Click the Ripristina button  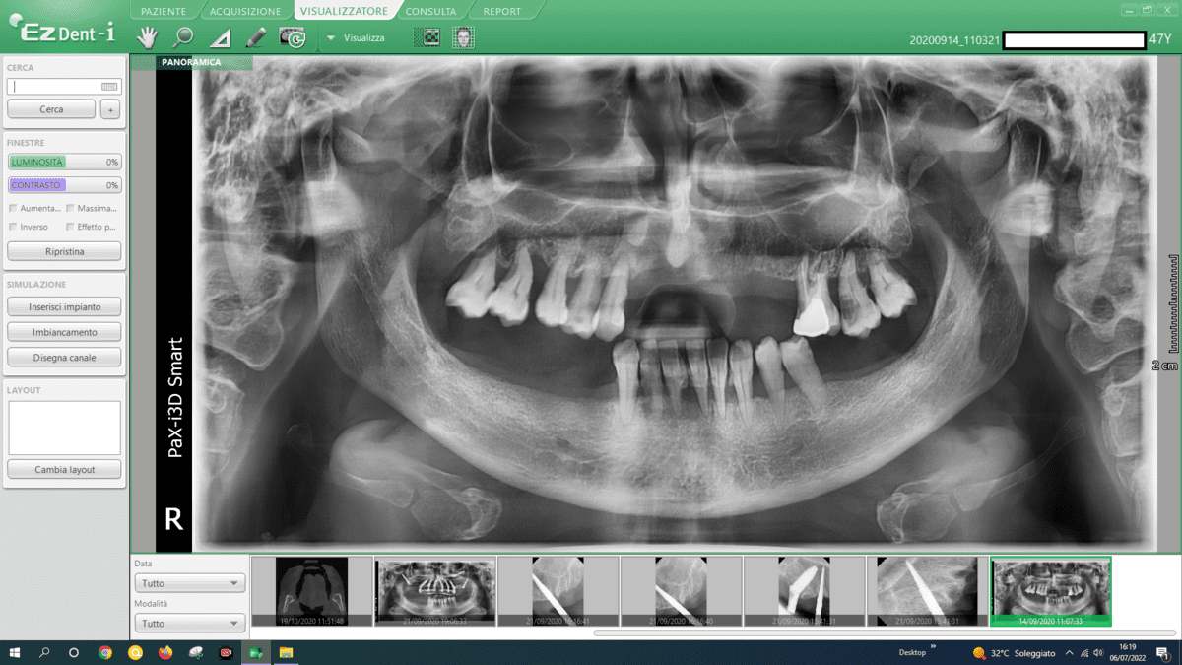pyautogui.click(x=64, y=251)
